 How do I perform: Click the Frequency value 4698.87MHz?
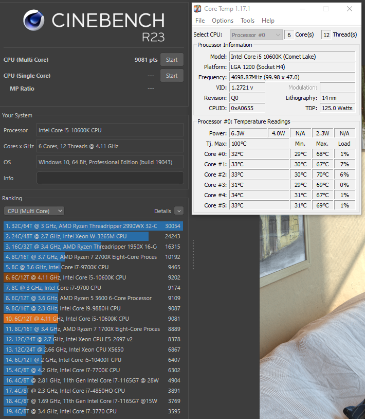(293, 77)
